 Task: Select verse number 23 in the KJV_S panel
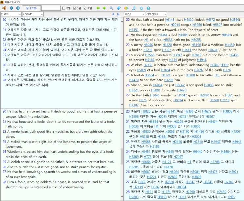(128, 55)
